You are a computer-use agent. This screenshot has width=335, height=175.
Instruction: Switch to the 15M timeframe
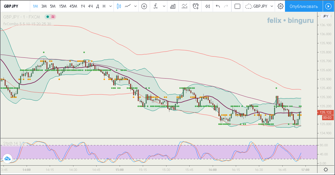click(62, 6)
